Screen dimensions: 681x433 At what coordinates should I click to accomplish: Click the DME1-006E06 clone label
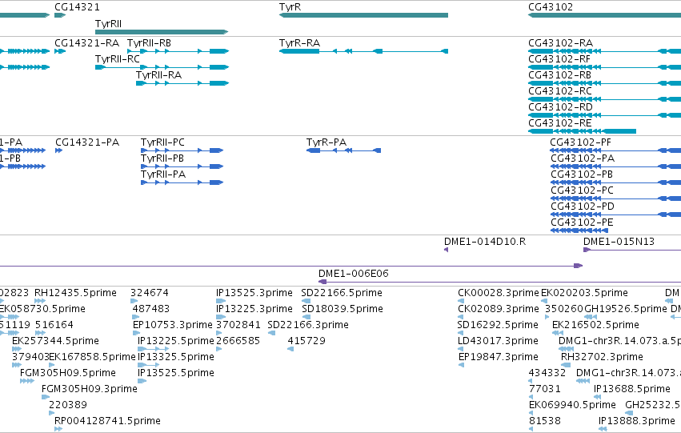click(353, 274)
